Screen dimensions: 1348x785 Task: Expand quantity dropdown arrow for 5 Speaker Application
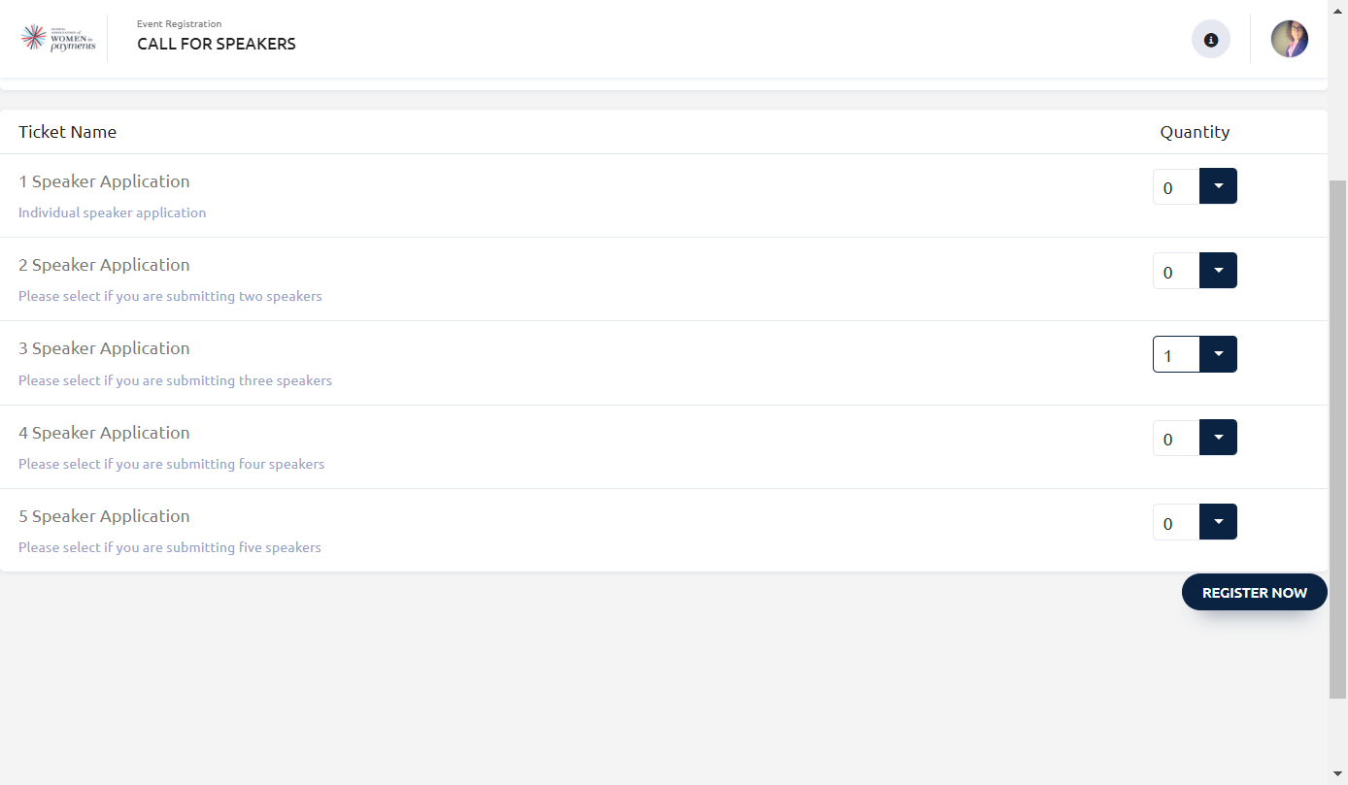(x=1218, y=522)
